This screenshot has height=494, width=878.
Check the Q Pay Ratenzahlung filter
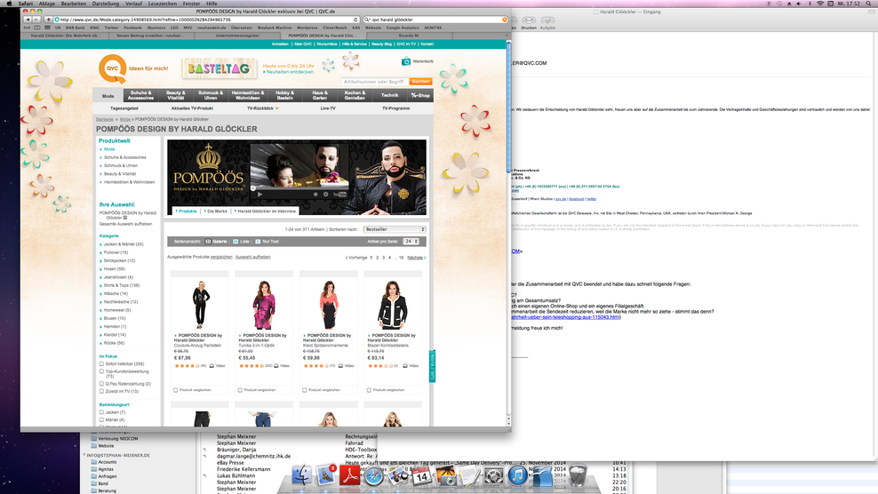(x=102, y=384)
